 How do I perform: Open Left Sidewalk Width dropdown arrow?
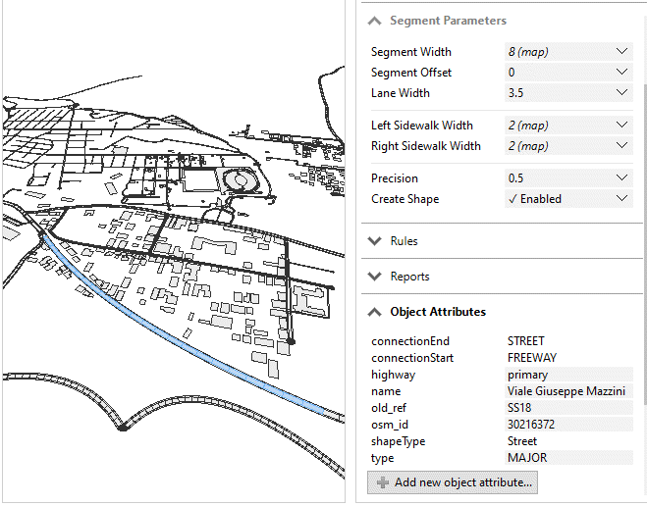coord(621,126)
